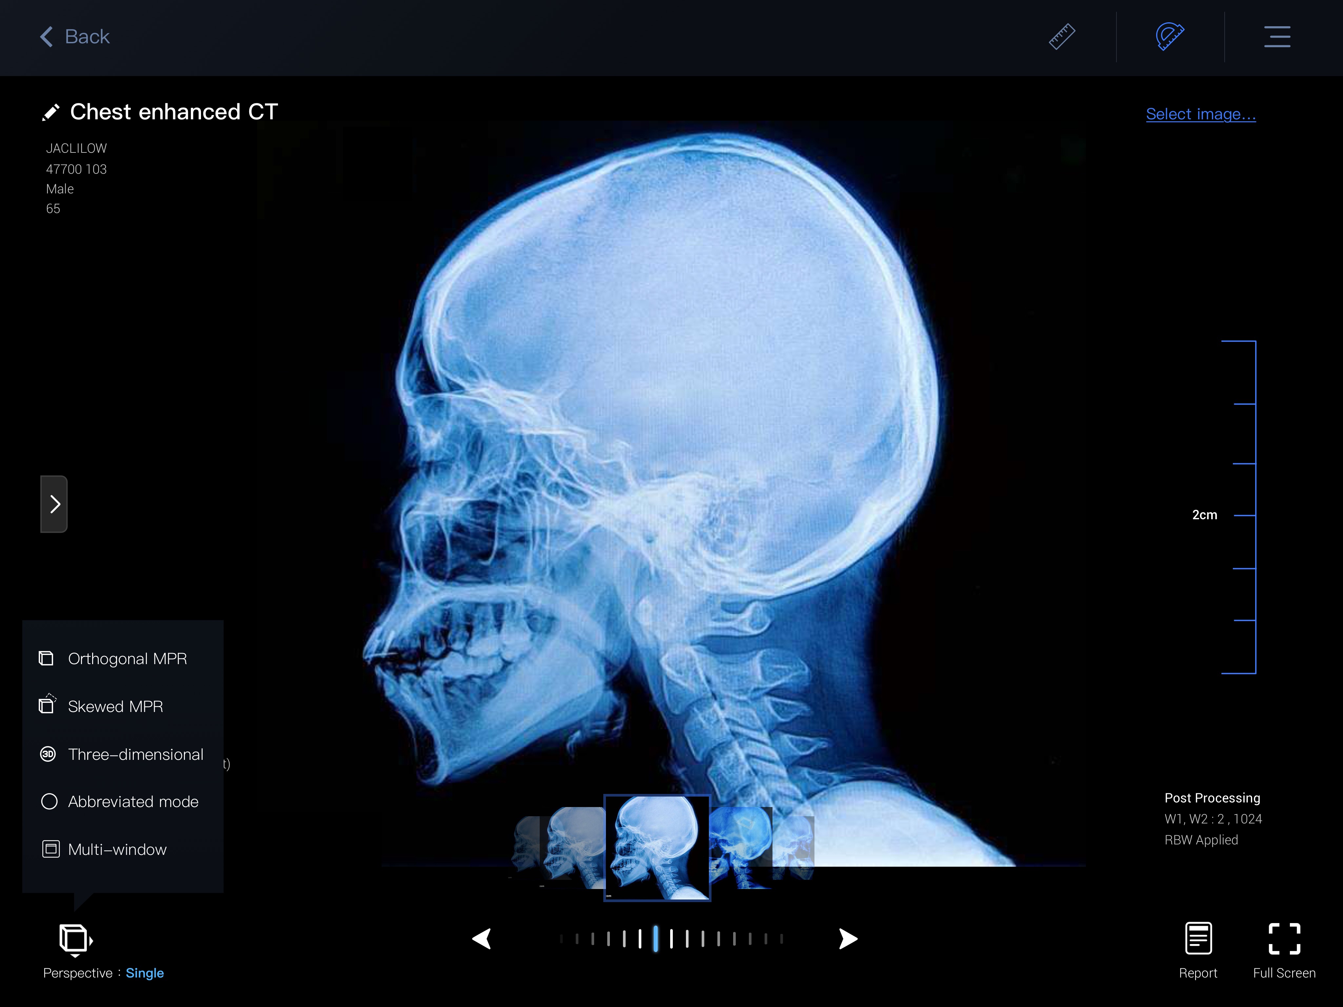Choose Skewed MPR option
Screen dimensions: 1343x1007
(115, 706)
